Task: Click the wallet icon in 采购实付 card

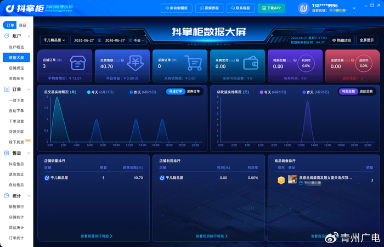Action: coord(251,63)
